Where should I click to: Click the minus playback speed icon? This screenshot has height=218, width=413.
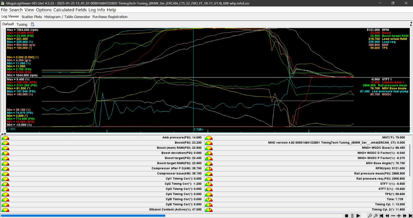pos(393,216)
